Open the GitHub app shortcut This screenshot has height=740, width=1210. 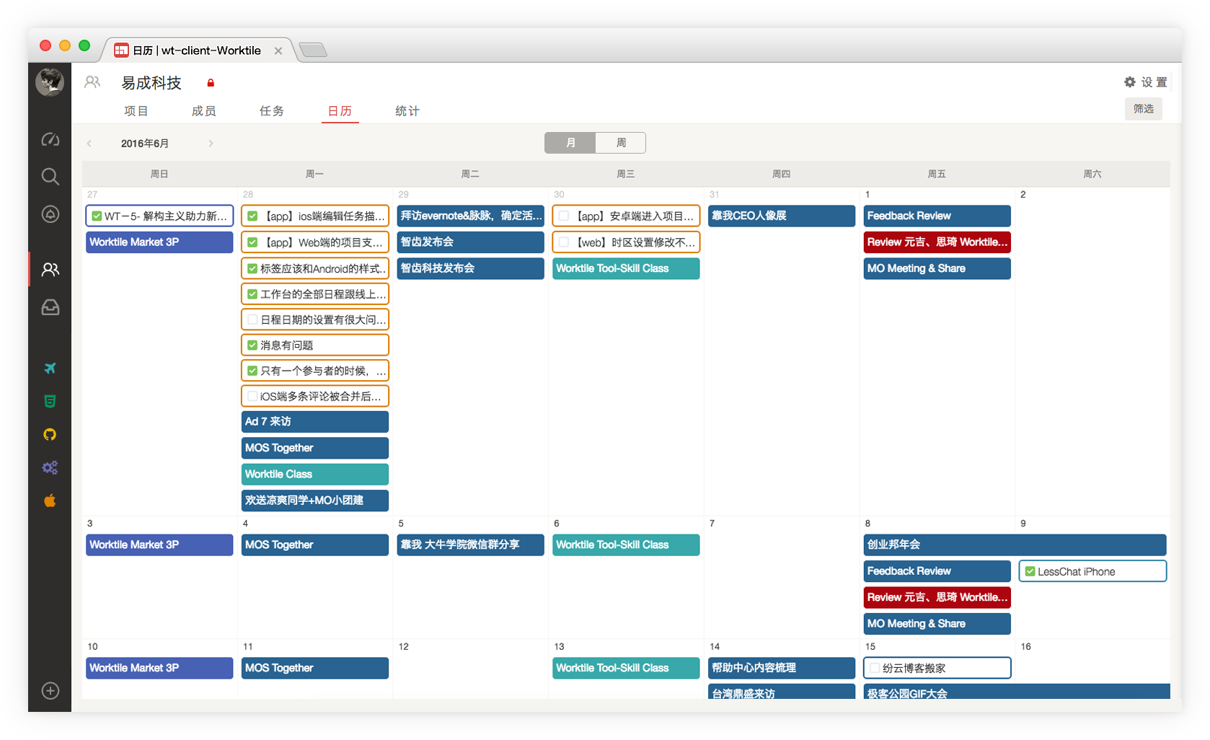(x=50, y=434)
